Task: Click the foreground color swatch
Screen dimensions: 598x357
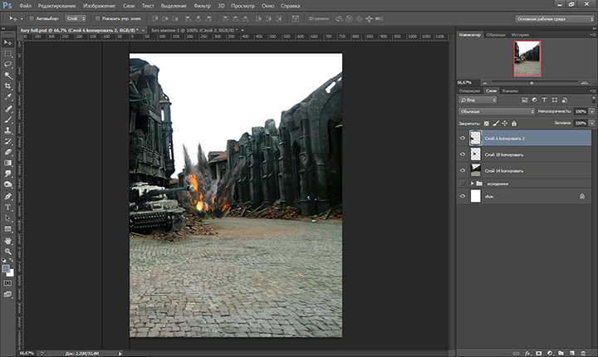Action: pyautogui.click(x=7, y=267)
